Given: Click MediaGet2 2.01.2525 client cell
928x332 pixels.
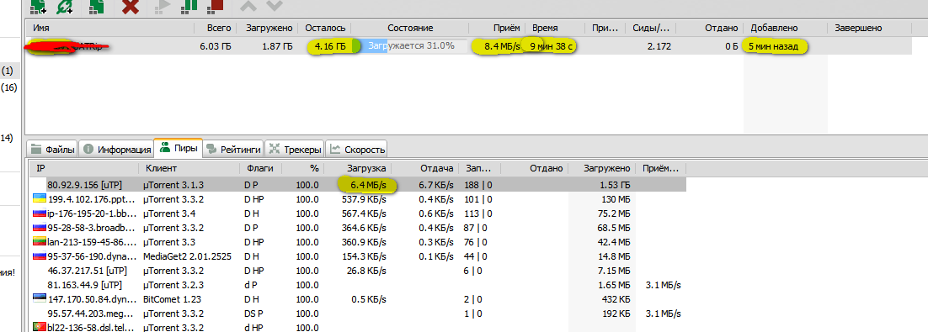Looking at the screenshot, I should tap(187, 256).
